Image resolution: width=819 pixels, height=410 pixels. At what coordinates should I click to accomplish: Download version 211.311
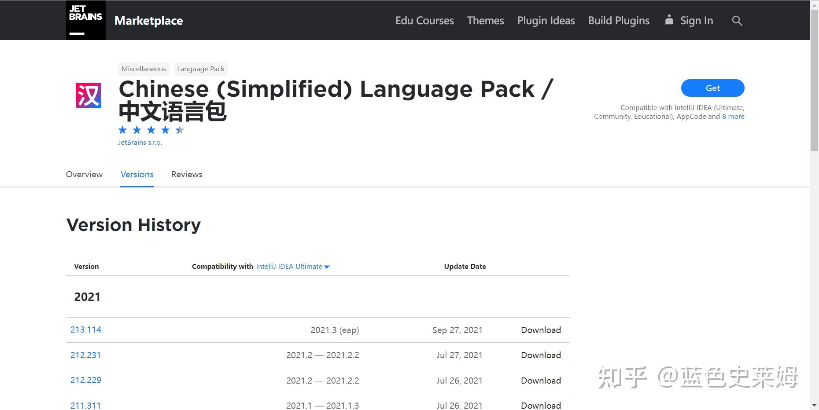[541, 405]
